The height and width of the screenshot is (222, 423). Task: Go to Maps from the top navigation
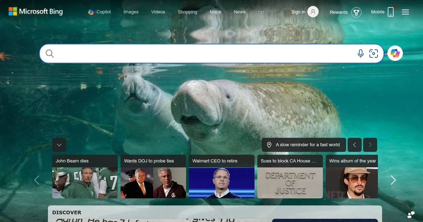[x=215, y=12]
